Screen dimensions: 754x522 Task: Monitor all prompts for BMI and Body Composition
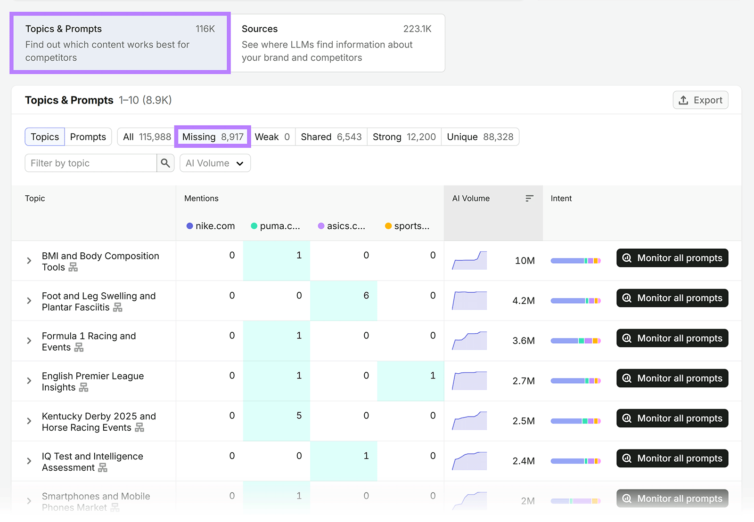click(x=672, y=258)
